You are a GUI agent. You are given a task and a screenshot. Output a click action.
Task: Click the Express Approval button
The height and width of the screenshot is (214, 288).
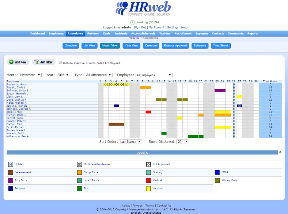pyautogui.click(x=175, y=46)
